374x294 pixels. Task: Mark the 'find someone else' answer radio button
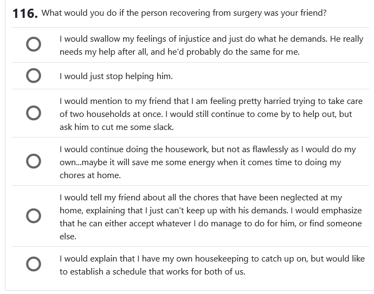pyautogui.click(x=33, y=216)
